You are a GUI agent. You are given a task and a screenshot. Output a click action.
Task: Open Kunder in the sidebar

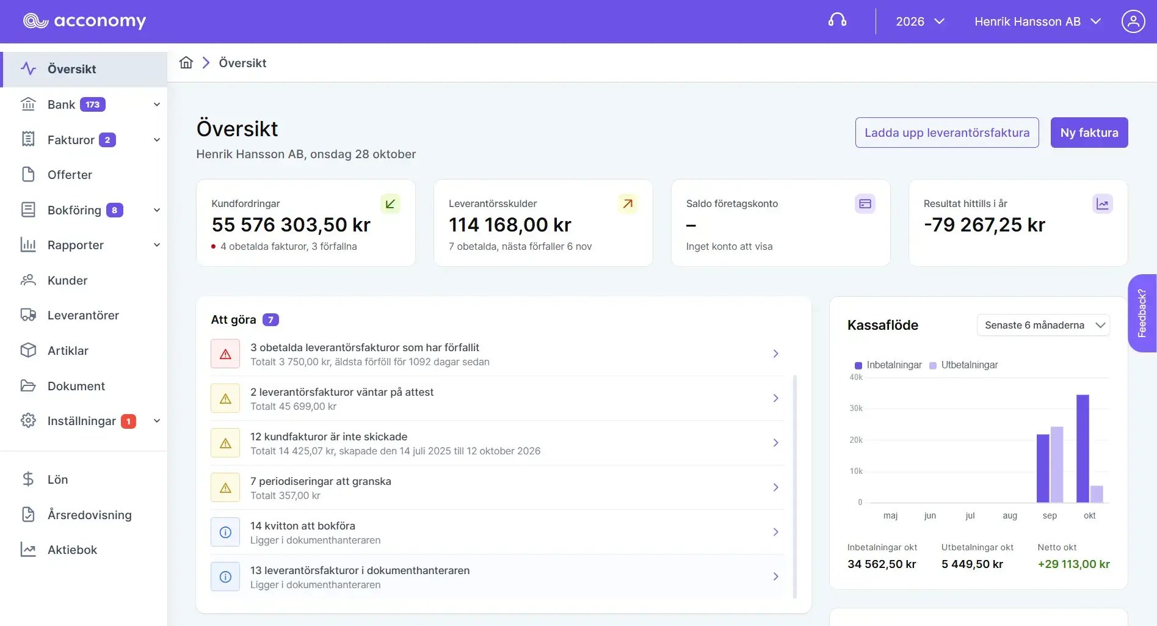point(84,280)
